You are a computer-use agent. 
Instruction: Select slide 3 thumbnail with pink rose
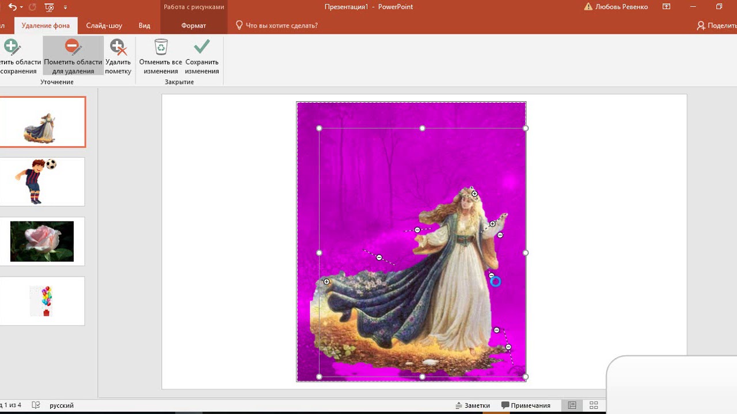pyautogui.click(x=42, y=241)
